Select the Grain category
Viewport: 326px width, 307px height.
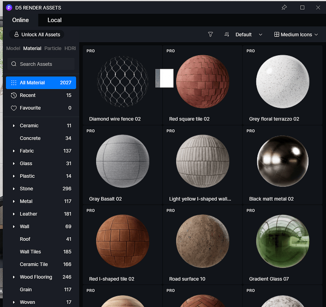point(41,289)
